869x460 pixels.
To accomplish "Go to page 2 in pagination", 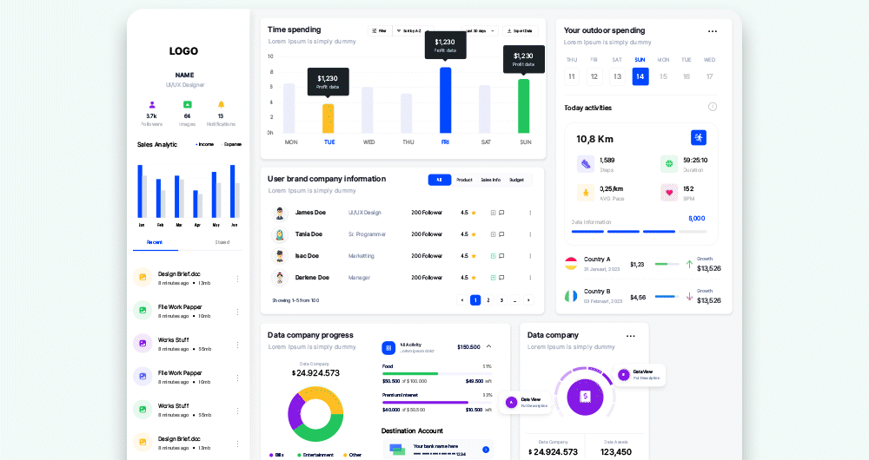I will click(488, 300).
